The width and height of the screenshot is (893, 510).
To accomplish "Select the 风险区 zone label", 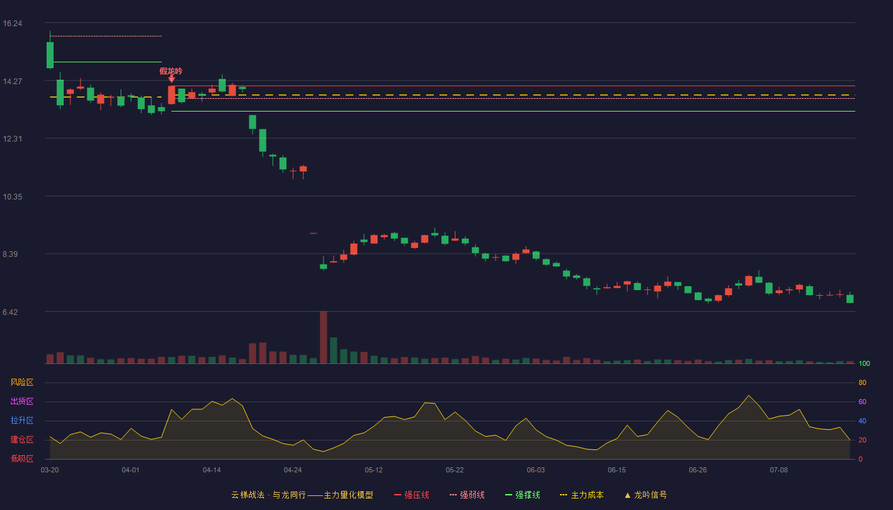I will [22, 382].
